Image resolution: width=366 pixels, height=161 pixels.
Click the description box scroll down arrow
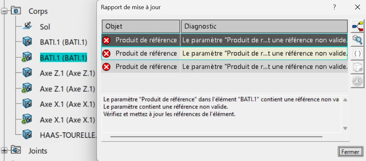click(345, 128)
